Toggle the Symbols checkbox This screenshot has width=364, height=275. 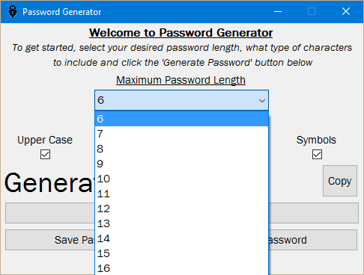pyautogui.click(x=317, y=155)
